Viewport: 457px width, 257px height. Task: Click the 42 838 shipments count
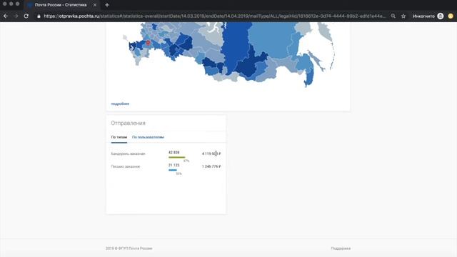(x=174, y=152)
